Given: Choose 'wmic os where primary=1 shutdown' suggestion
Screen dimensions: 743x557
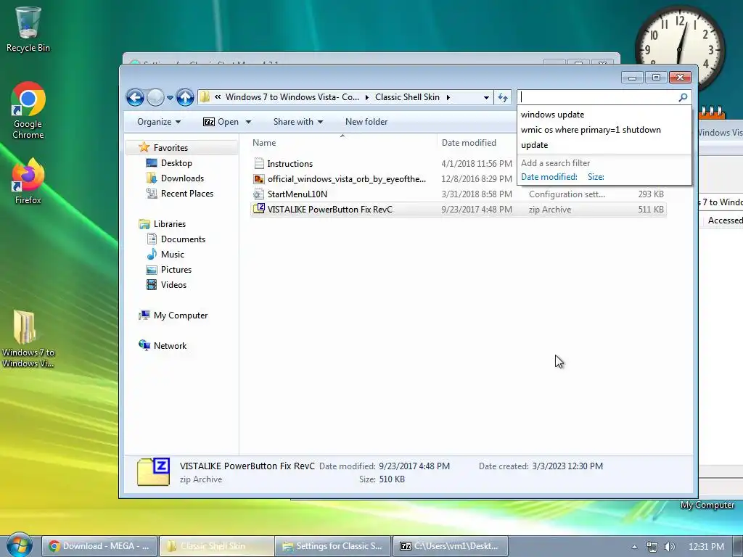Looking at the screenshot, I should click(604, 130).
